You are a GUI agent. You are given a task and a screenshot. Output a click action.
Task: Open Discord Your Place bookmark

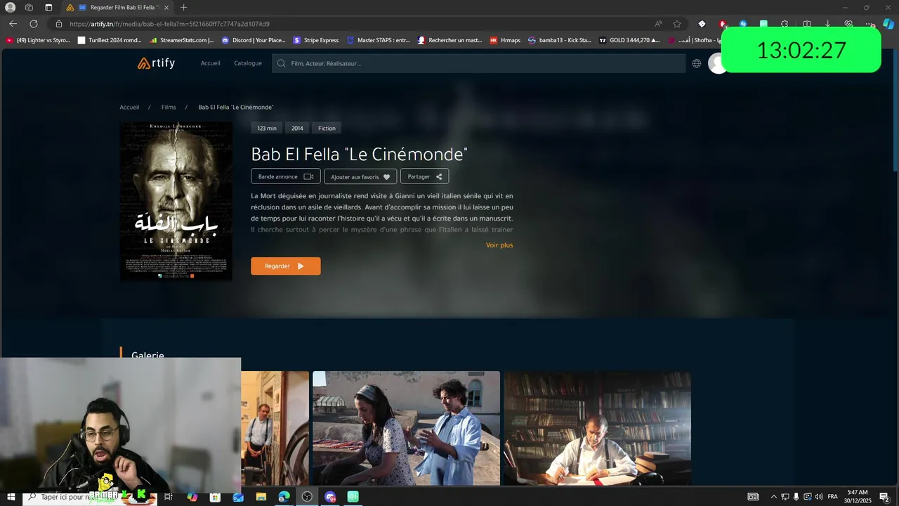[254, 40]
